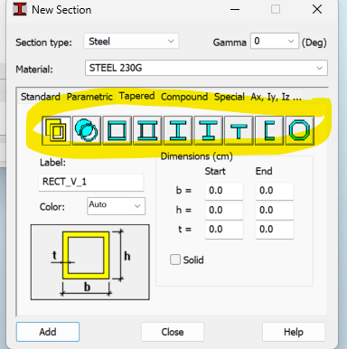
Task: Choose the polygonal tube section icon
Action: (x=300, y=130)
